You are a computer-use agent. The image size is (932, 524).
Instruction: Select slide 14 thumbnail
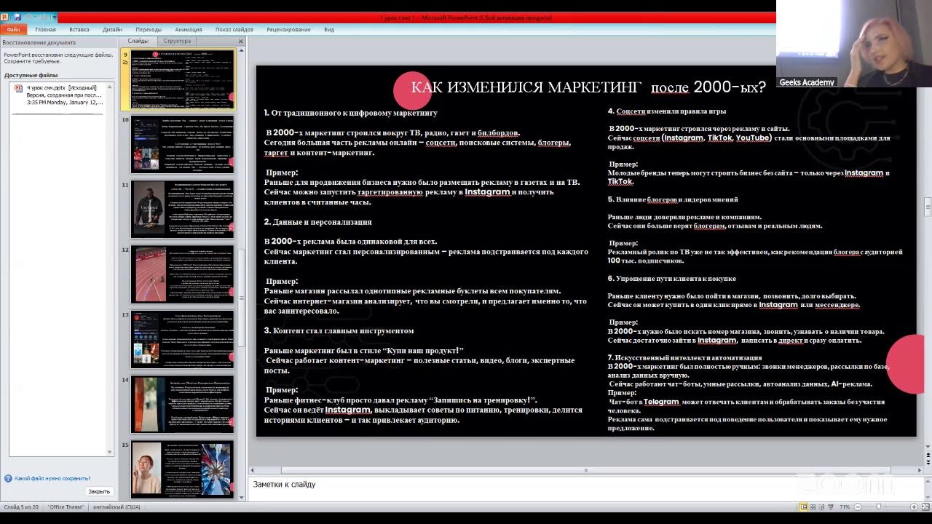point(183,405)
